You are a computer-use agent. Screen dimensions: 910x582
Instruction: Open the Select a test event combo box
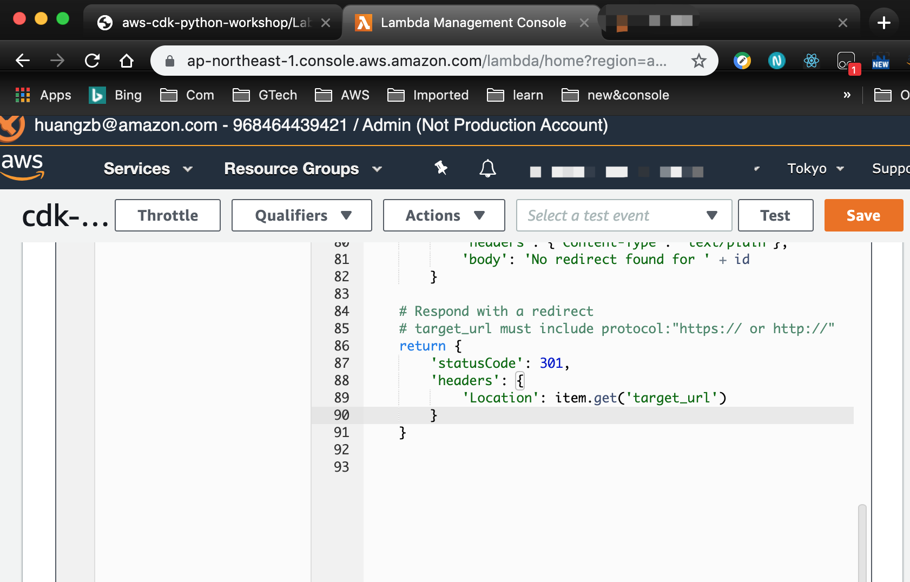coord(624,215)
